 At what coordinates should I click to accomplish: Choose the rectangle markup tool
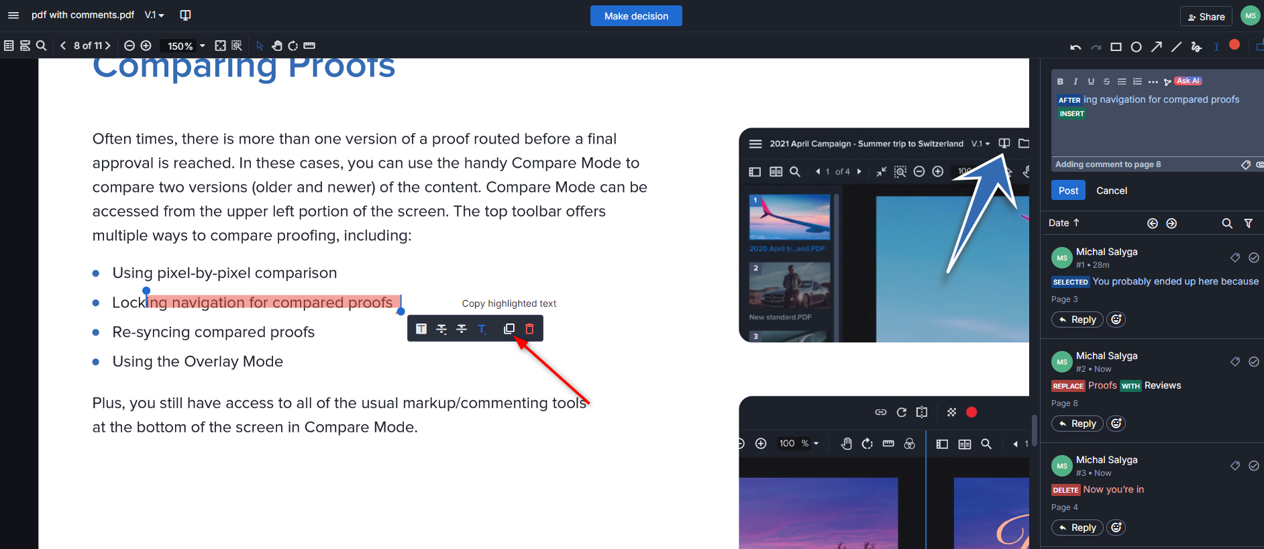tap(1116, 47)
